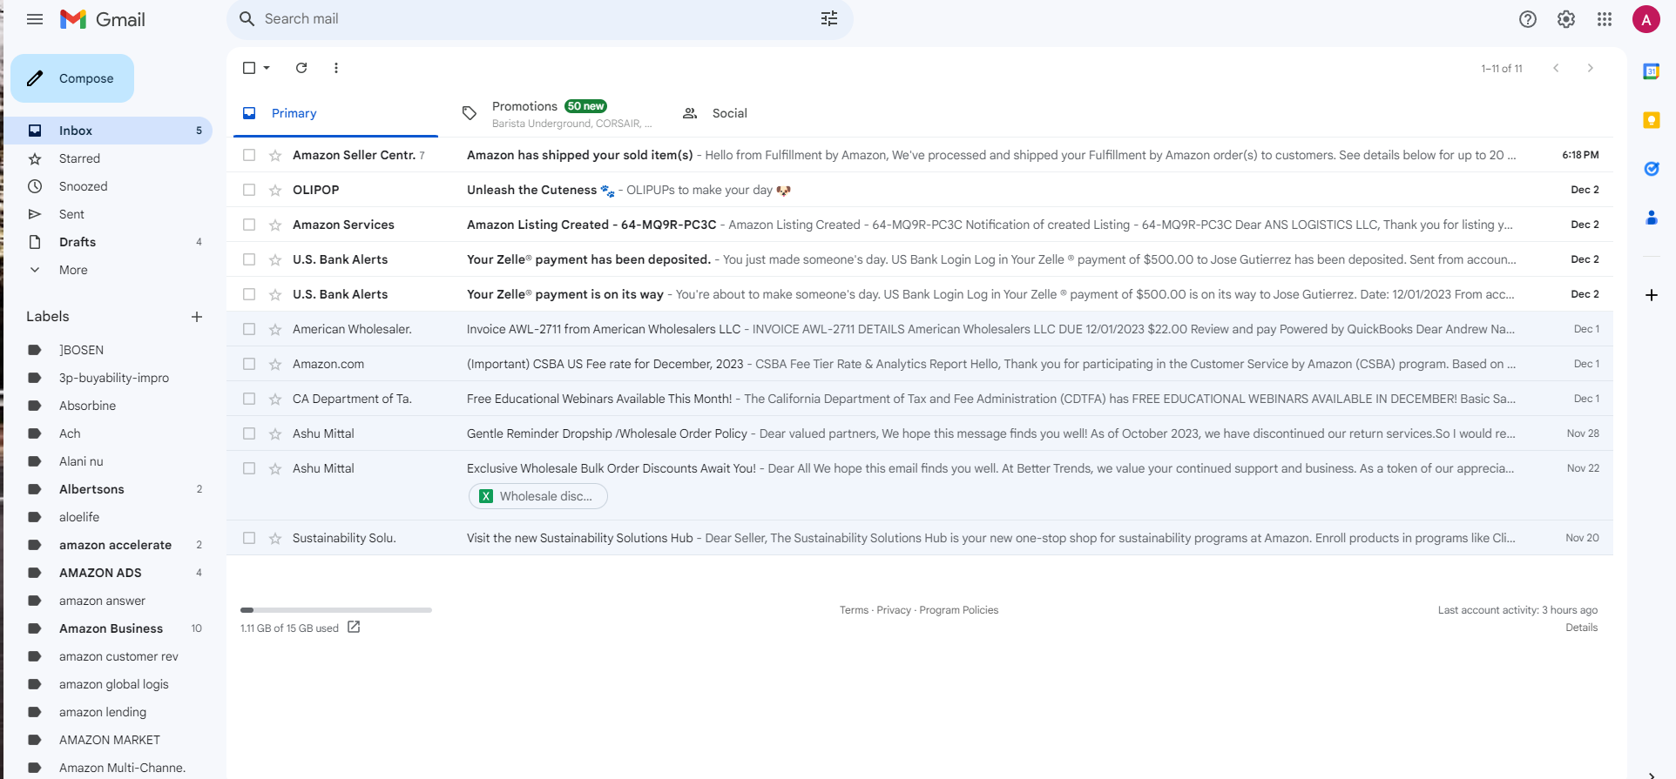Viewport: 1676px width, 779px height.
Task: Open the Privacy link
Action: tap(894, 610)
